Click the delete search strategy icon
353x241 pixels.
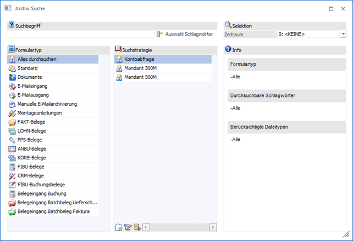point(136,227)
